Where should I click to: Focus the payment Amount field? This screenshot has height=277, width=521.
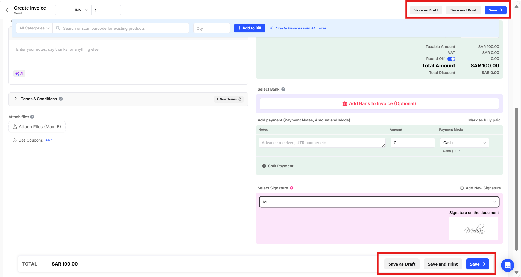pyautogui.click(x=413, y=143)
